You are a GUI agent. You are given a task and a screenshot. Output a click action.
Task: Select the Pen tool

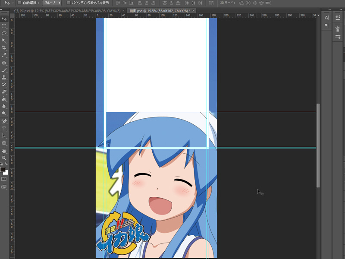point(4,121)
